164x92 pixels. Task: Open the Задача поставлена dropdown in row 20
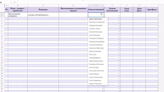(x=119, y=63)
